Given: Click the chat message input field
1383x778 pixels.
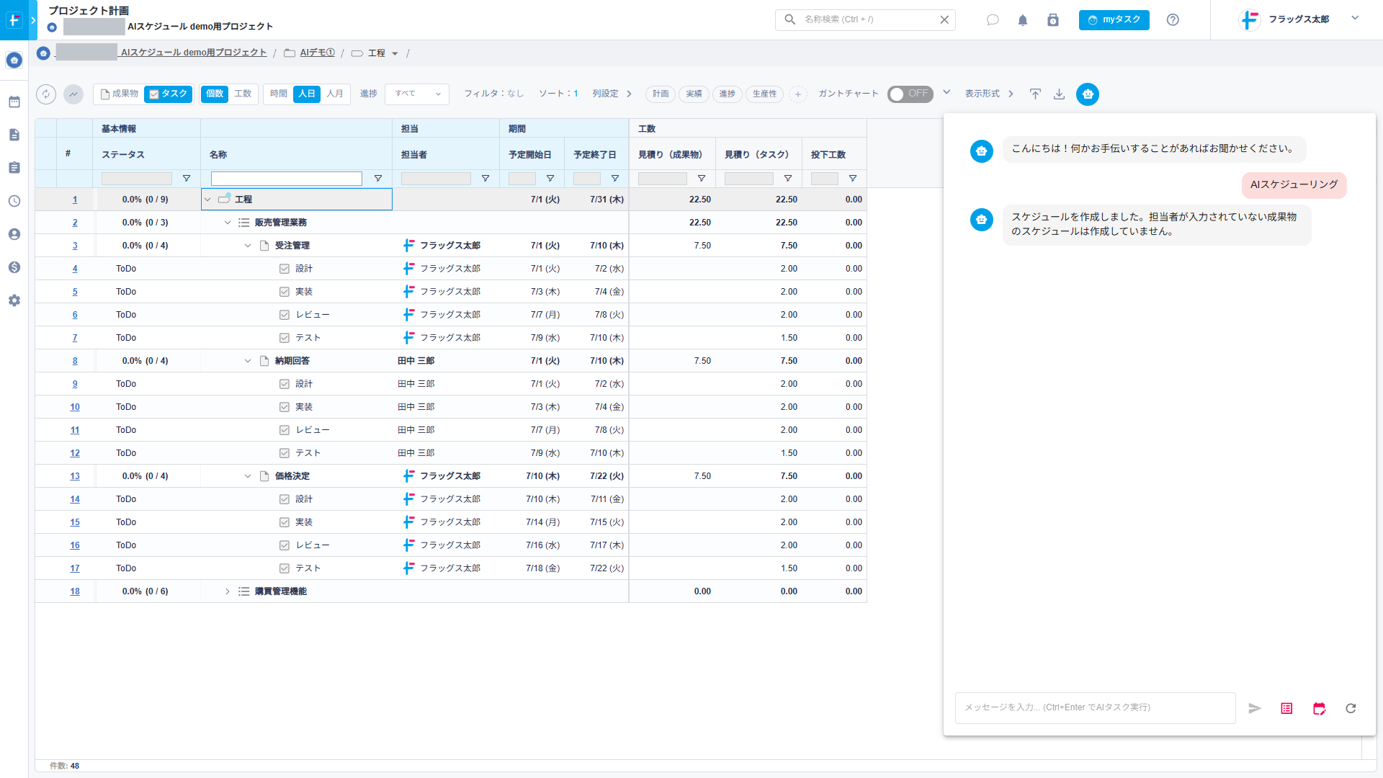Looking at the screenshot, I should [1095, 708].
